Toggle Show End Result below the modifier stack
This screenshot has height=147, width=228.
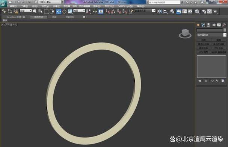206,81
